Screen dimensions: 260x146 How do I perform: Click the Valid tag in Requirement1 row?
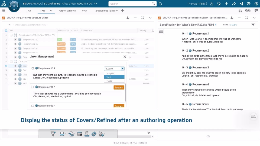click(60, 39)
